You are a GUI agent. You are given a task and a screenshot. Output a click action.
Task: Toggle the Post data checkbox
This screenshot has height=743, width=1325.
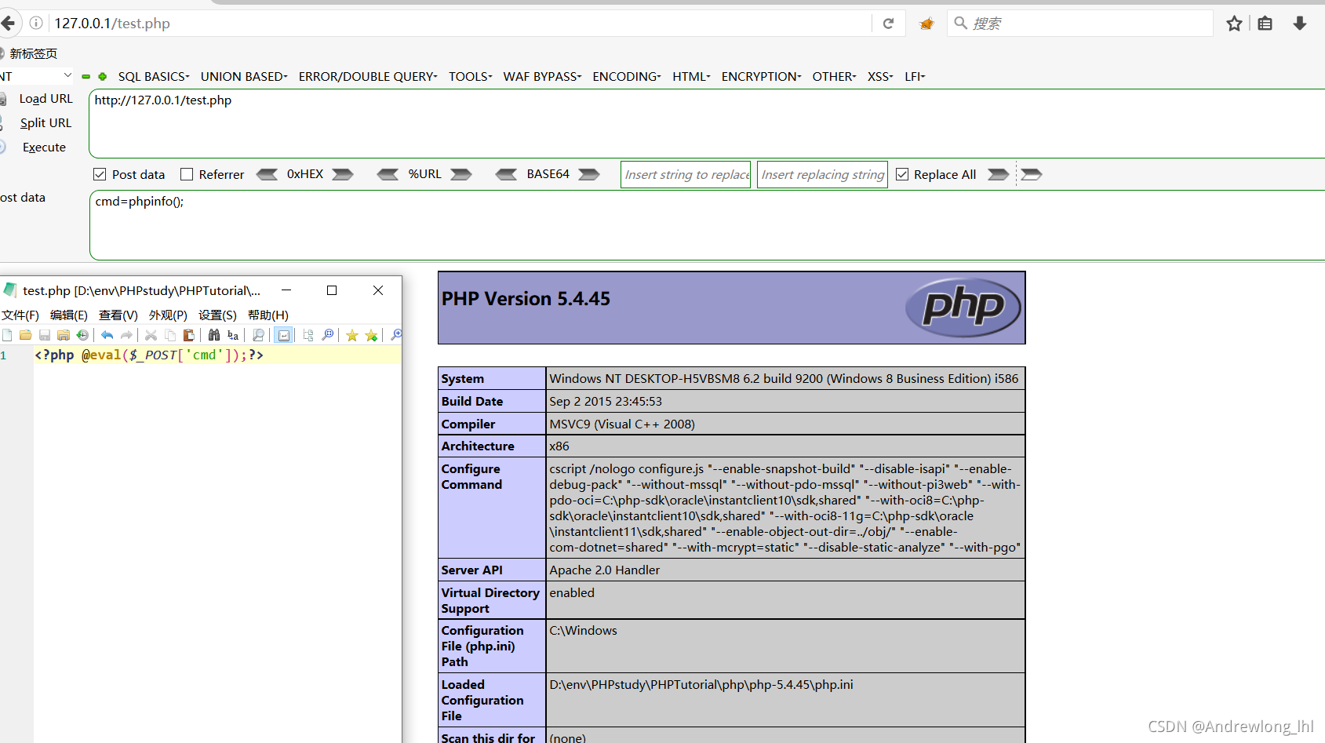100,174
